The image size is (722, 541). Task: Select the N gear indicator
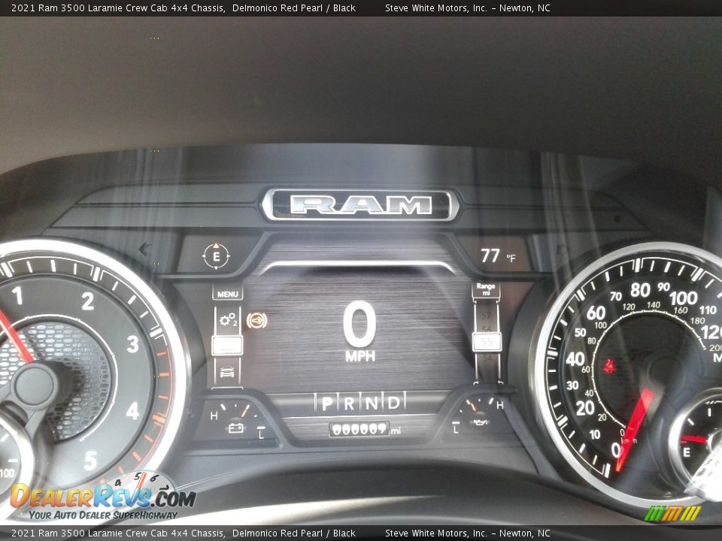point(371,403)
